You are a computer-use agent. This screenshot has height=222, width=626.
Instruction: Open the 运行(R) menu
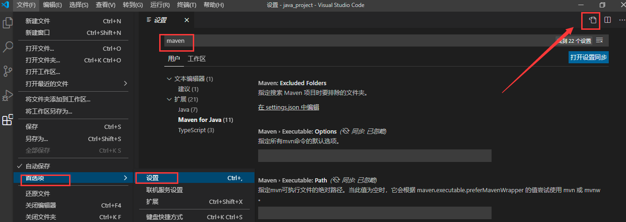pyautogui.click(x=160, y=5)
